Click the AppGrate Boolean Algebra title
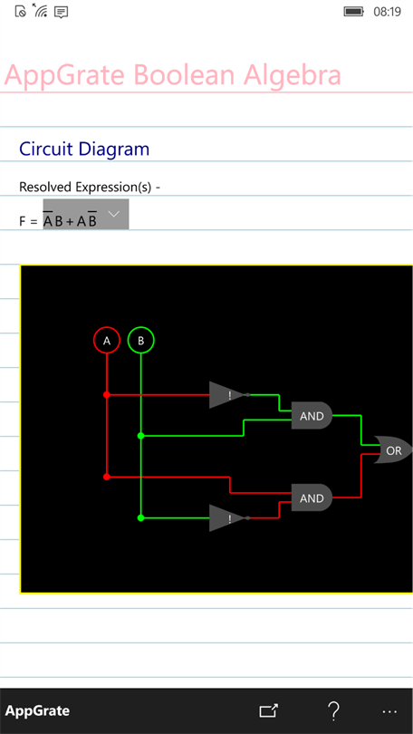 click(173, 75)
